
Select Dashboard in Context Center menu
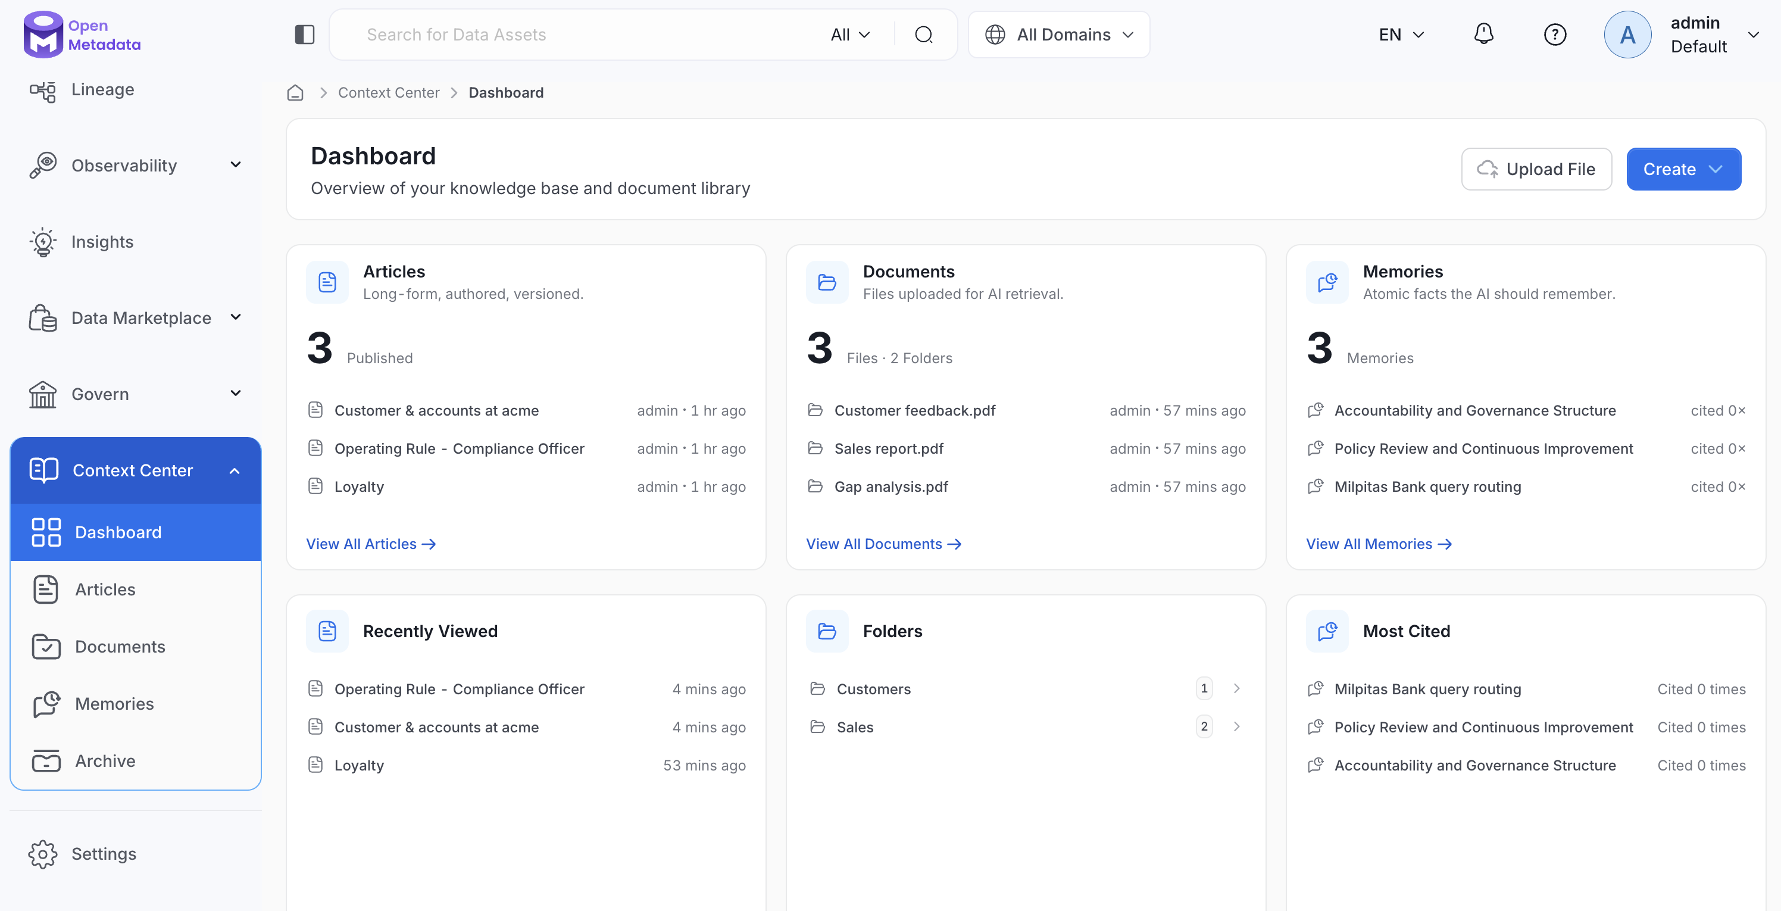[136, 533]
